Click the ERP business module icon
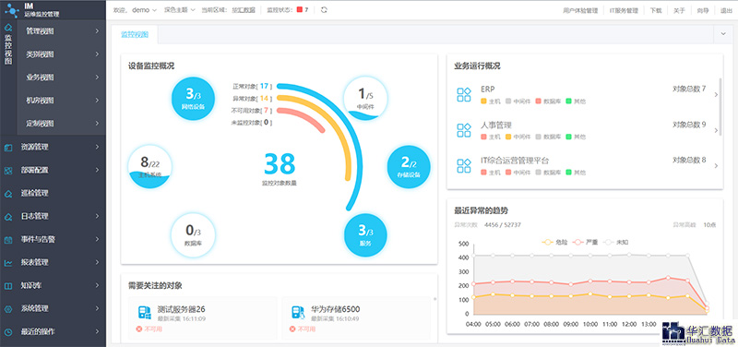 point(464,95)
